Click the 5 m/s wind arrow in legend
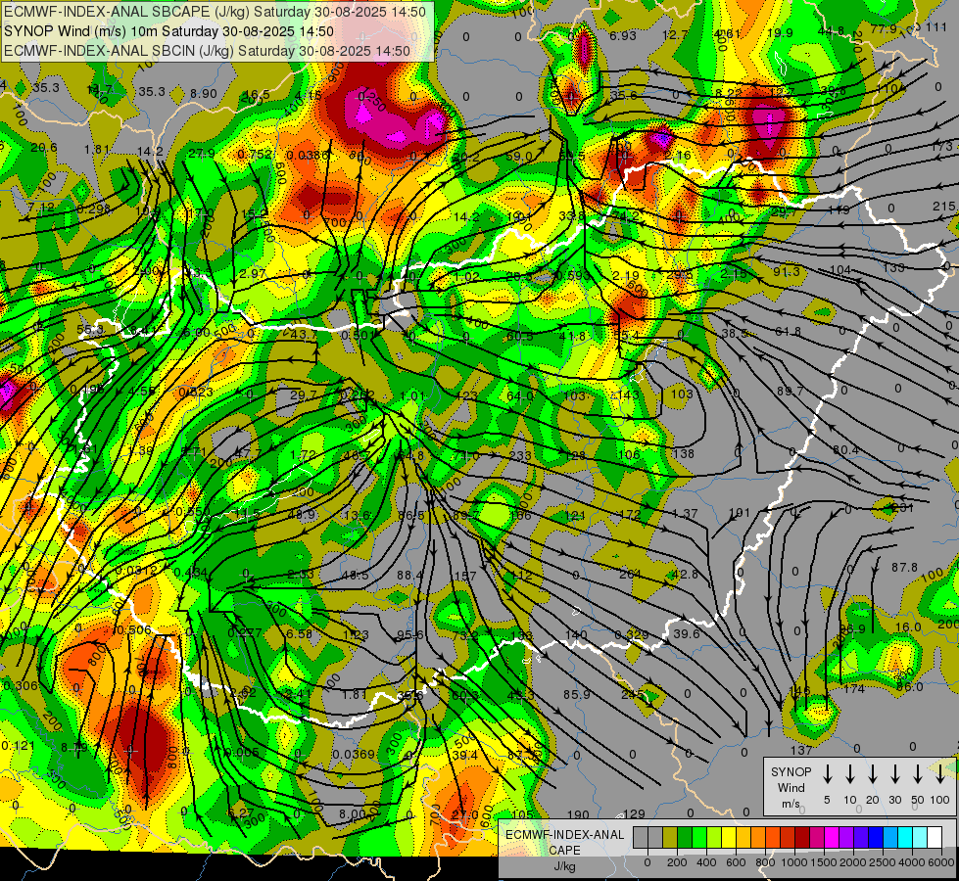 [827, 774]
